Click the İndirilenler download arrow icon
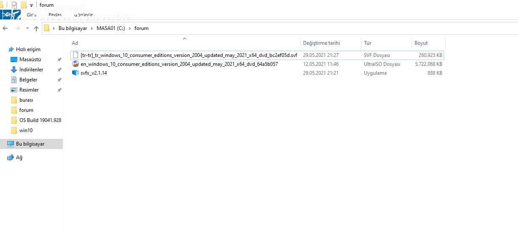Screen dimensions: 518x230 [x=14, y=70]
